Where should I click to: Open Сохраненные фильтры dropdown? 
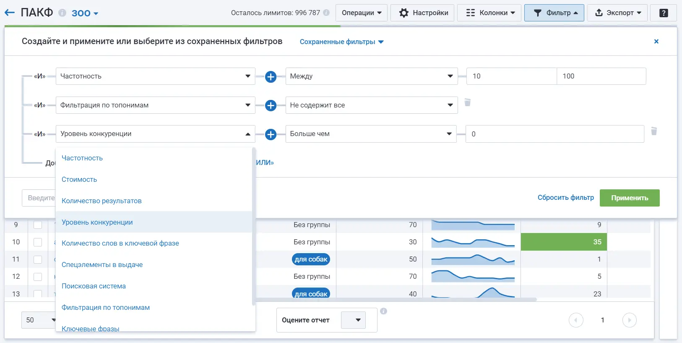[x=342, y=42]
